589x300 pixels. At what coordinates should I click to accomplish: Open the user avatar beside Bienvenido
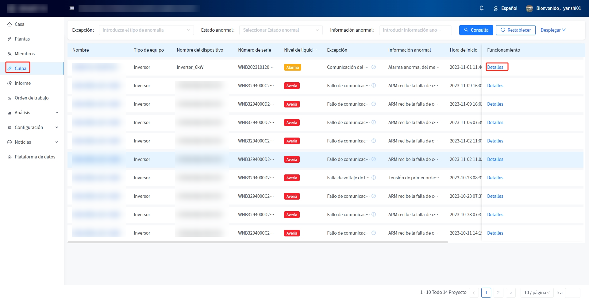pos(529,8)
